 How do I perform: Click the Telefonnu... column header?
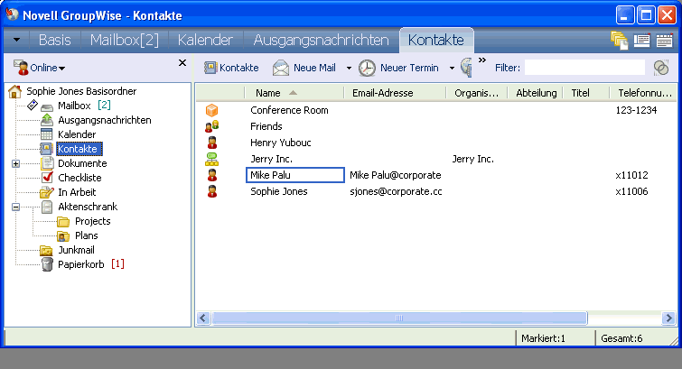(643, 93)
